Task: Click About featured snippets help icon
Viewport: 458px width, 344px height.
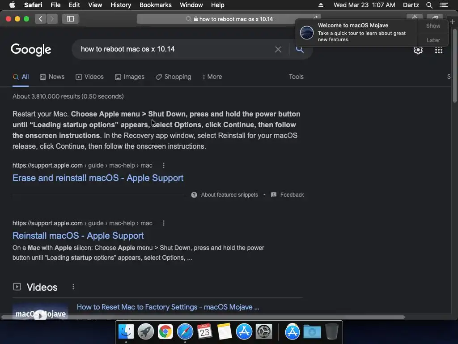Action: coord(194,195)
